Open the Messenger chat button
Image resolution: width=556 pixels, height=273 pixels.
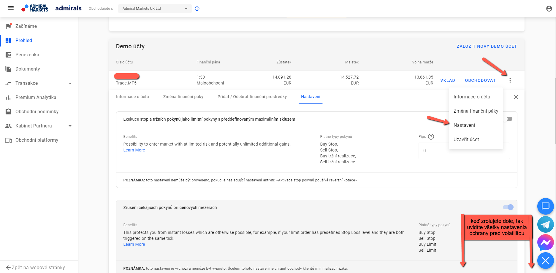tap(545, 242)
